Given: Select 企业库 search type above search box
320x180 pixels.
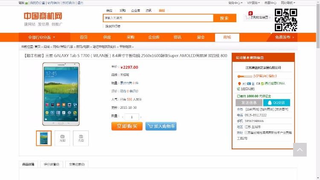Looking at the screenshot, I should point(136,11).
